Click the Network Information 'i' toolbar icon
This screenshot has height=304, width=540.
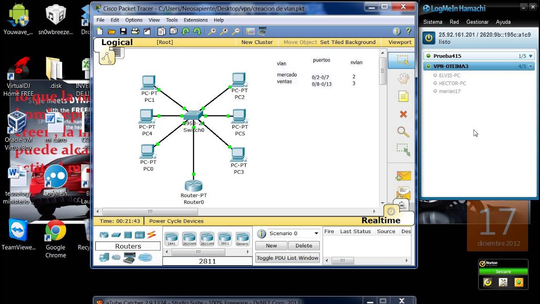[396, 31]
